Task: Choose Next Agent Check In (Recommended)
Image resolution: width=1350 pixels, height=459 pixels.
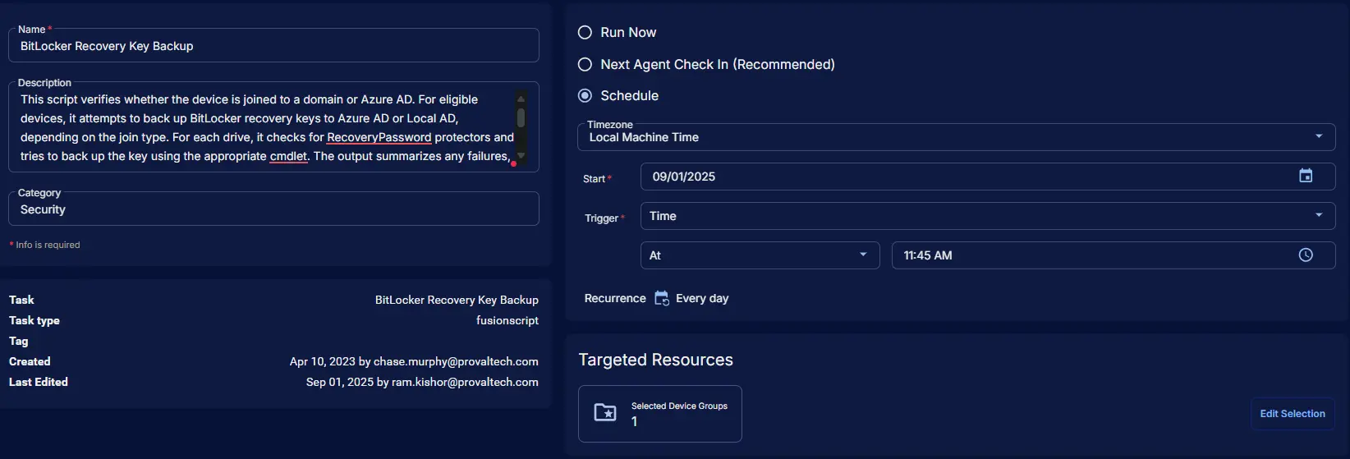Action: [585, 65]
